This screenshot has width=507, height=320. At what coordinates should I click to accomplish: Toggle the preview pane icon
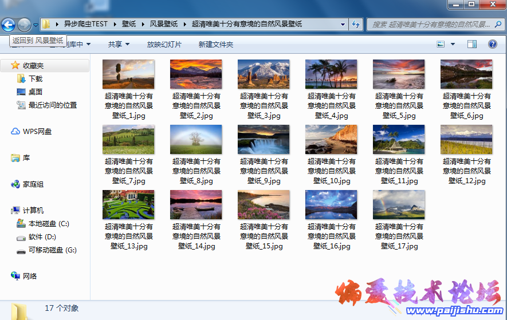pyautogui.click(x=471, y=44)
